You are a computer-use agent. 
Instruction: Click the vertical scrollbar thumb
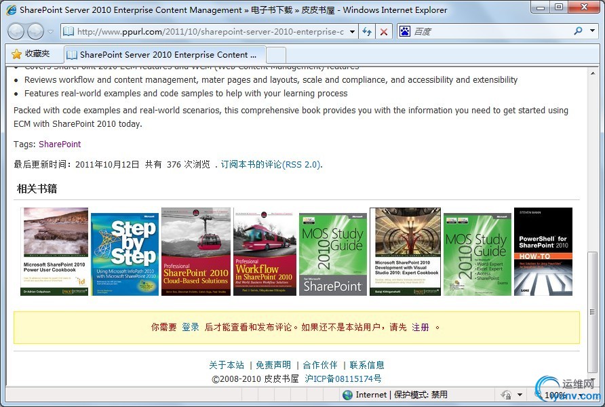click(592, 312)
